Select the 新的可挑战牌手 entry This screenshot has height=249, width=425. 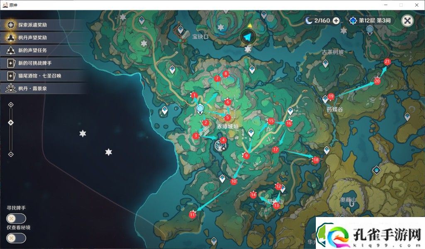click(43, 63)
